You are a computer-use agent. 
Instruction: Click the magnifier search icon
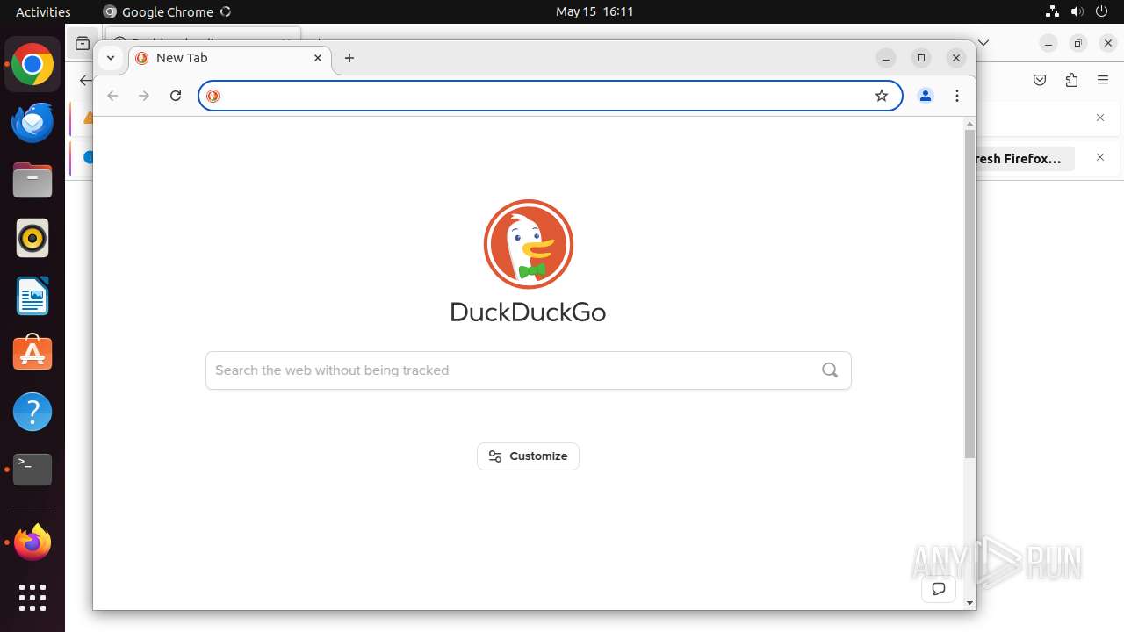pyautogui.click(x=830, y=370)
